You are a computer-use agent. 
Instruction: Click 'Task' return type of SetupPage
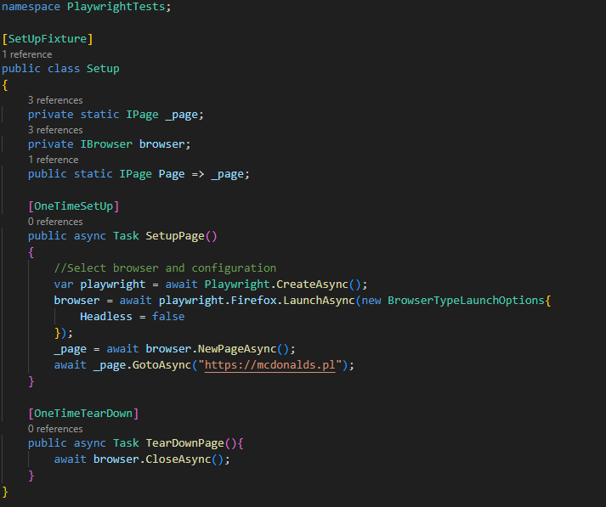click(126, 236)
